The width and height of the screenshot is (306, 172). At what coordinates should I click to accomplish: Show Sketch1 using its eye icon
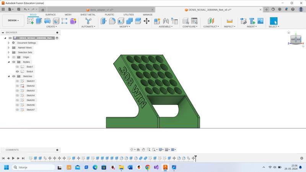17,81
